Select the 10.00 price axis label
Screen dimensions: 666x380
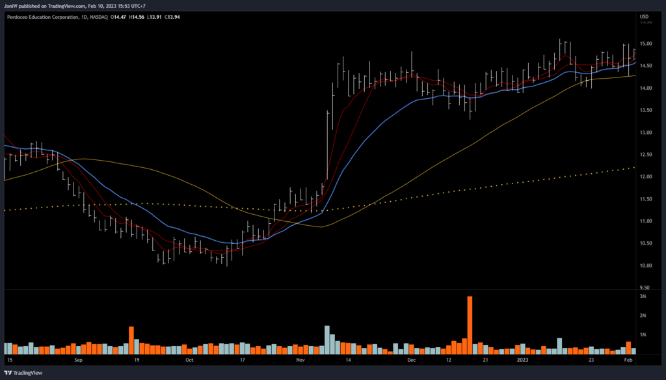[646, 265]
